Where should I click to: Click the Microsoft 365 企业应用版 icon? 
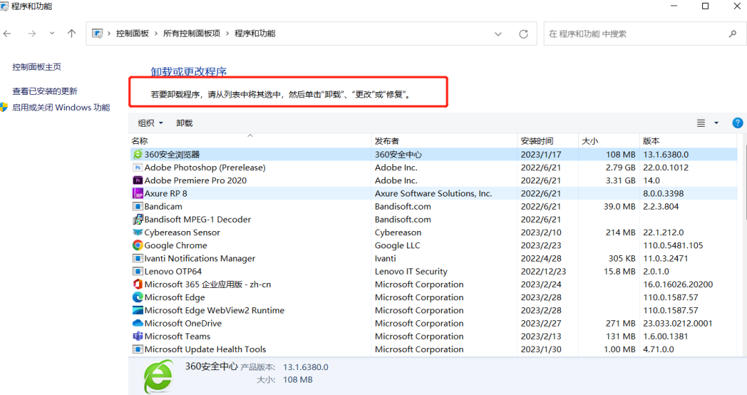click(137, 284)
